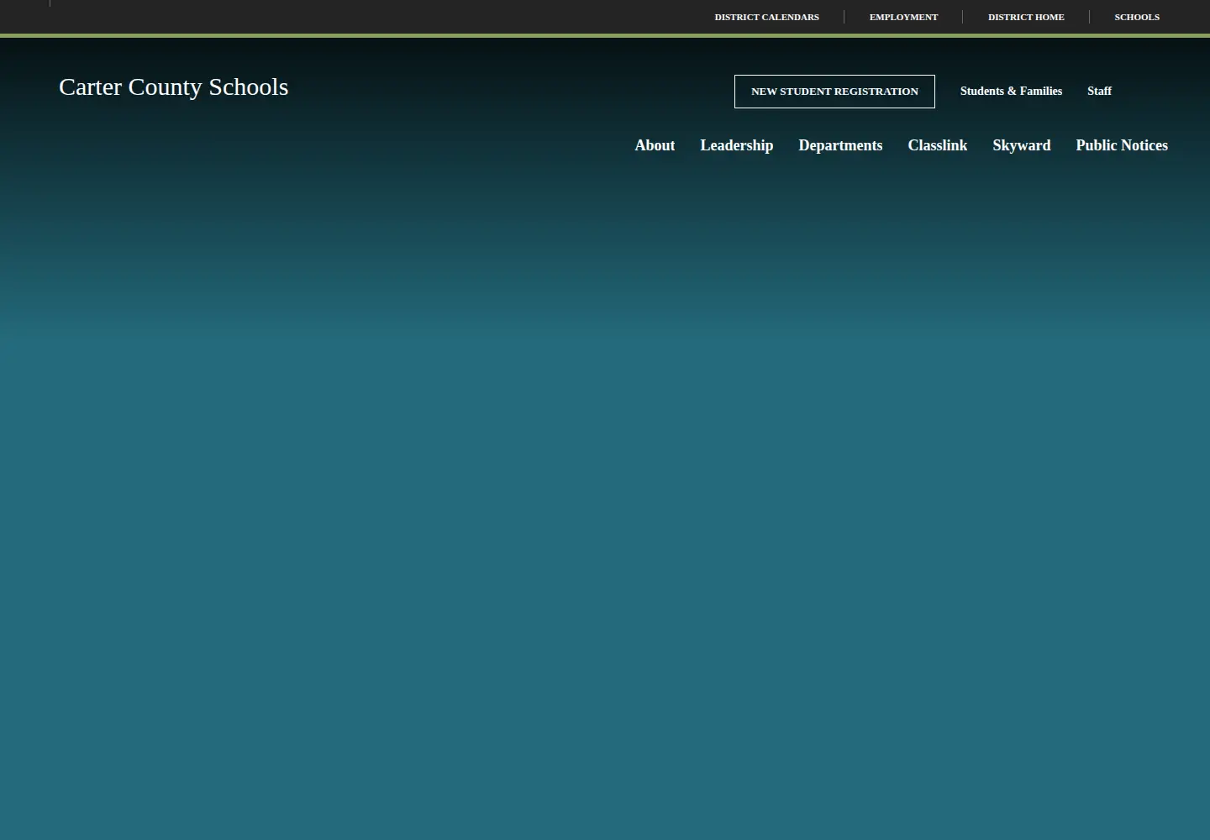Open the Schools menu in the top bar
Viewport: 1210px width, 840px height.
tap(1137, 17)
